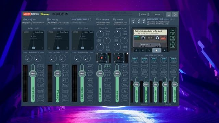Click the highlighted A icon near Banana logo

66,14
